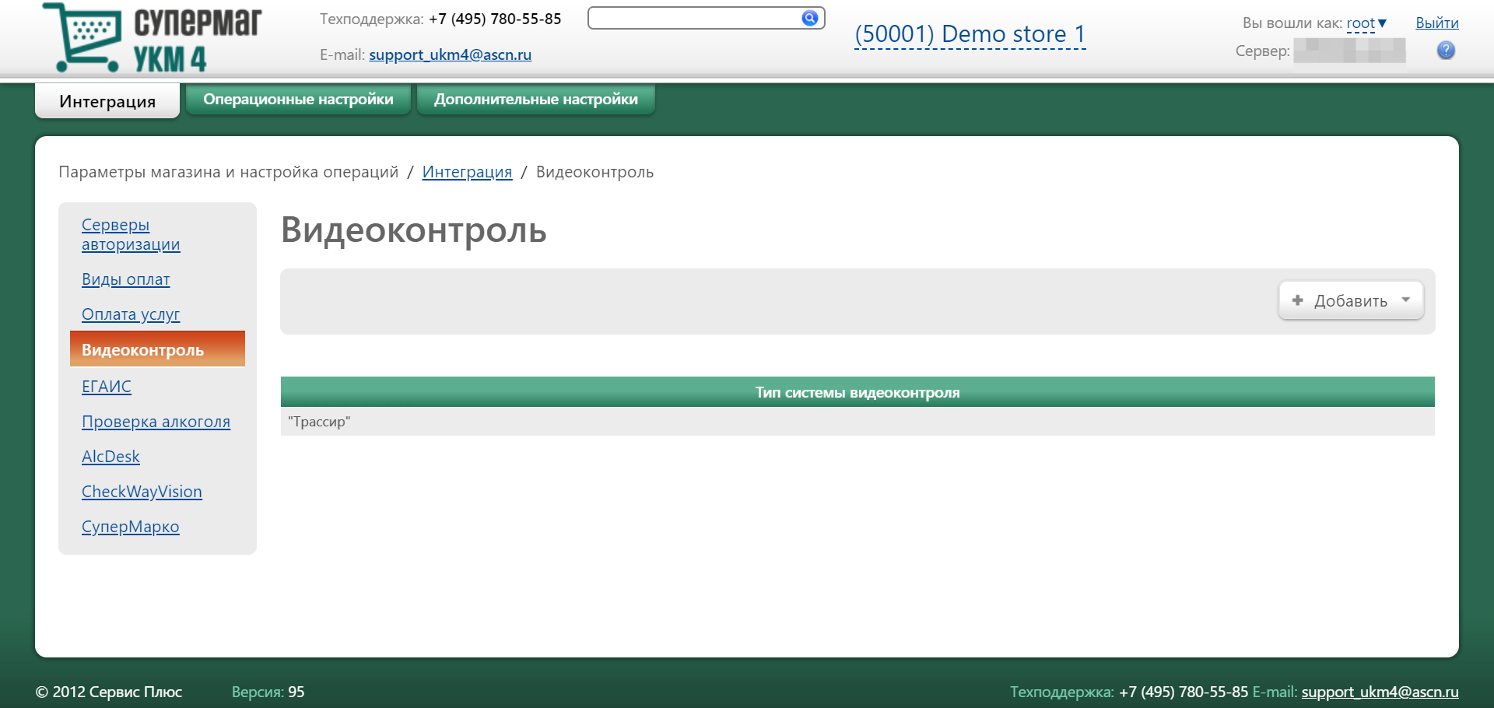
Task: Click the Тип системы видеоконтроля column header
Action: [857, 392]
